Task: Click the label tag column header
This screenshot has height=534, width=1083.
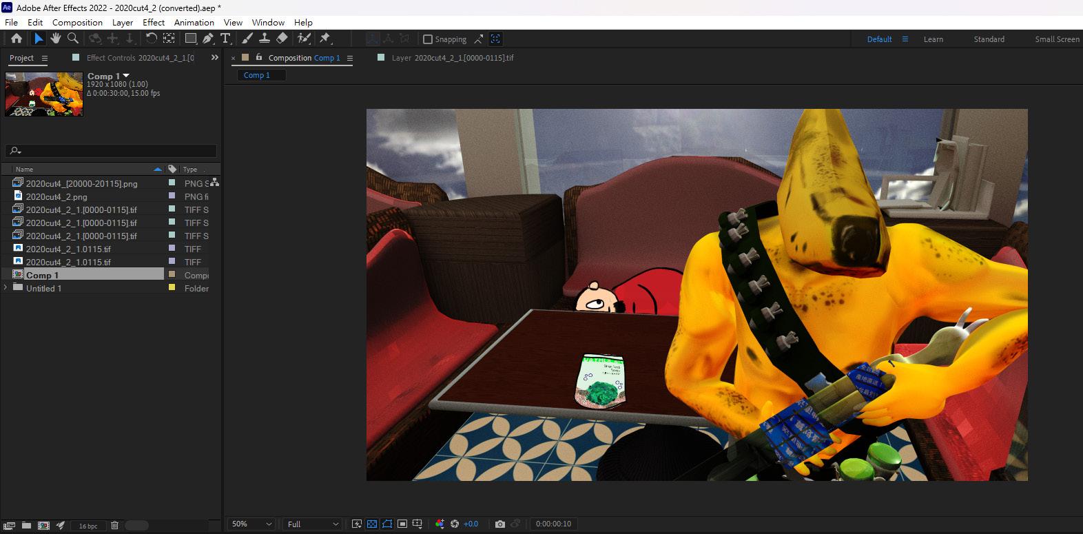Action: [172, 169]
